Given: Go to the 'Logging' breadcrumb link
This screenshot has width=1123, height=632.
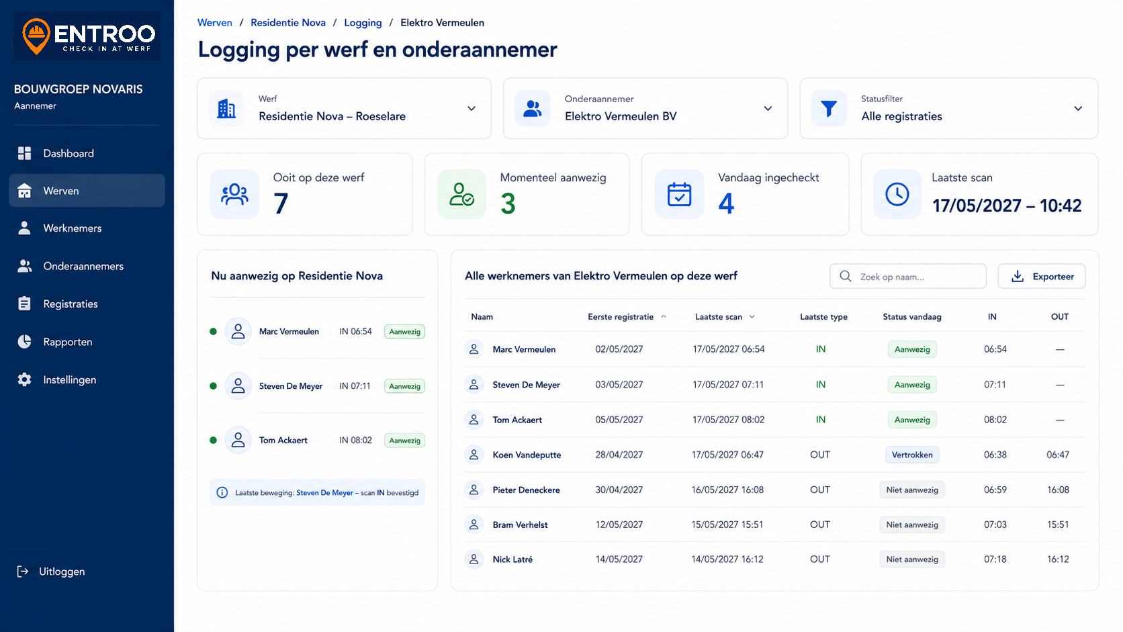Looking at the screenshot, I should point(363,22).
